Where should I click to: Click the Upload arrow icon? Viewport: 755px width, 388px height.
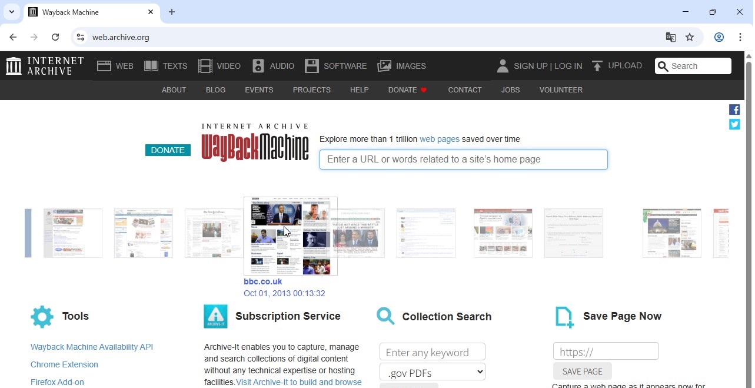(597, 66)
